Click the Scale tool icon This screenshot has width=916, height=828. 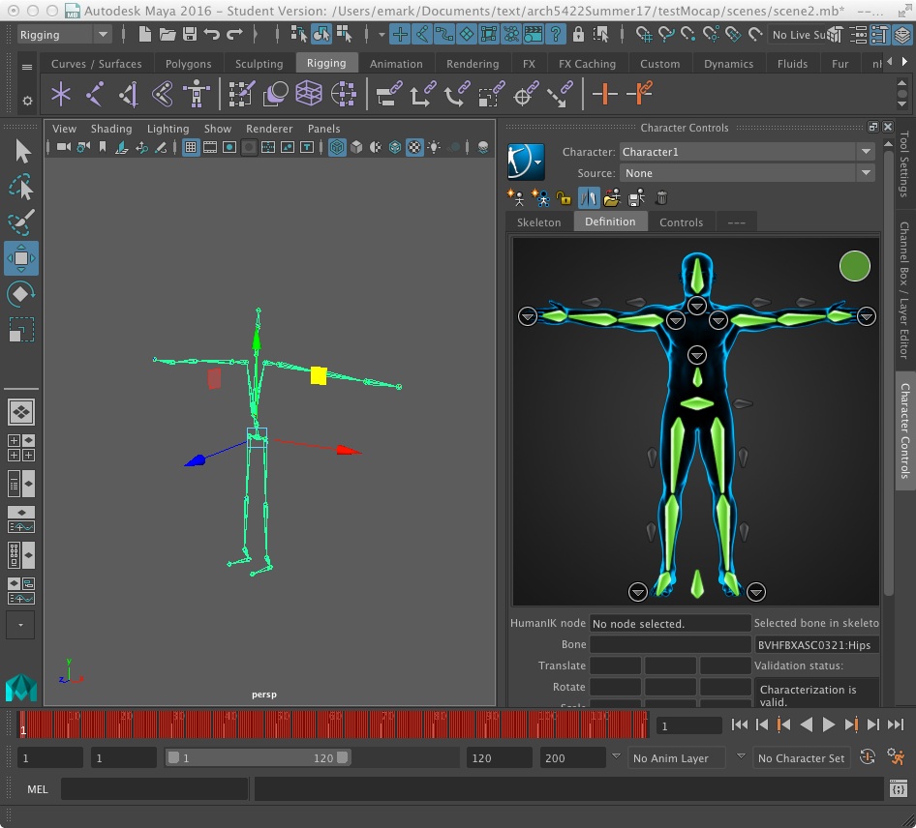point(21,330)
